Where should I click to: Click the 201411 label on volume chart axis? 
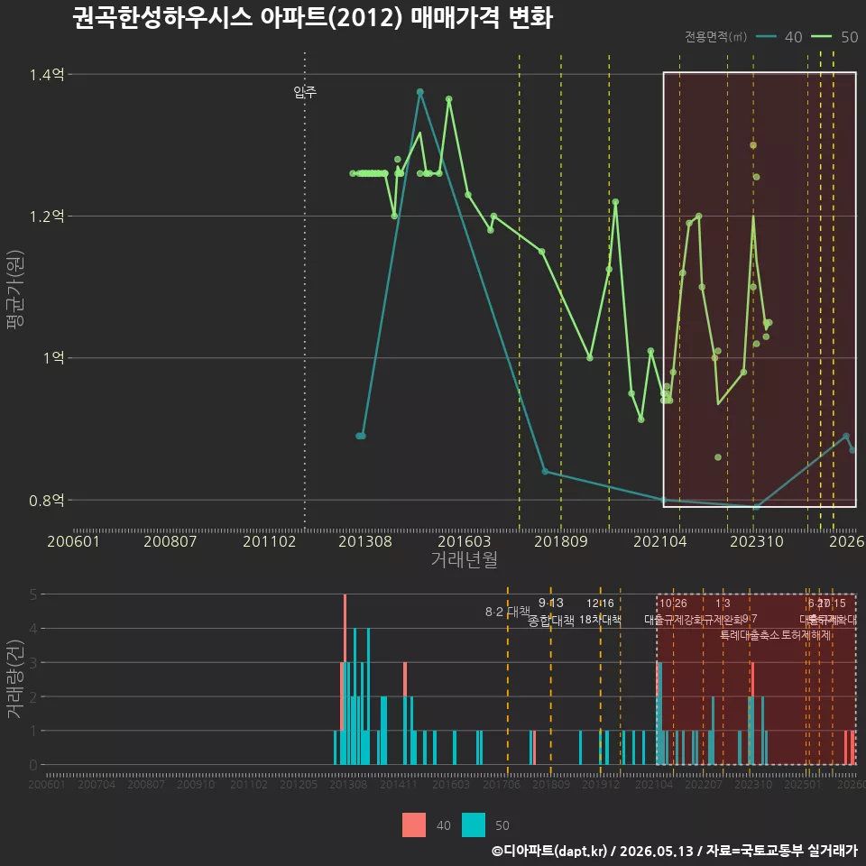click(398, 784)
